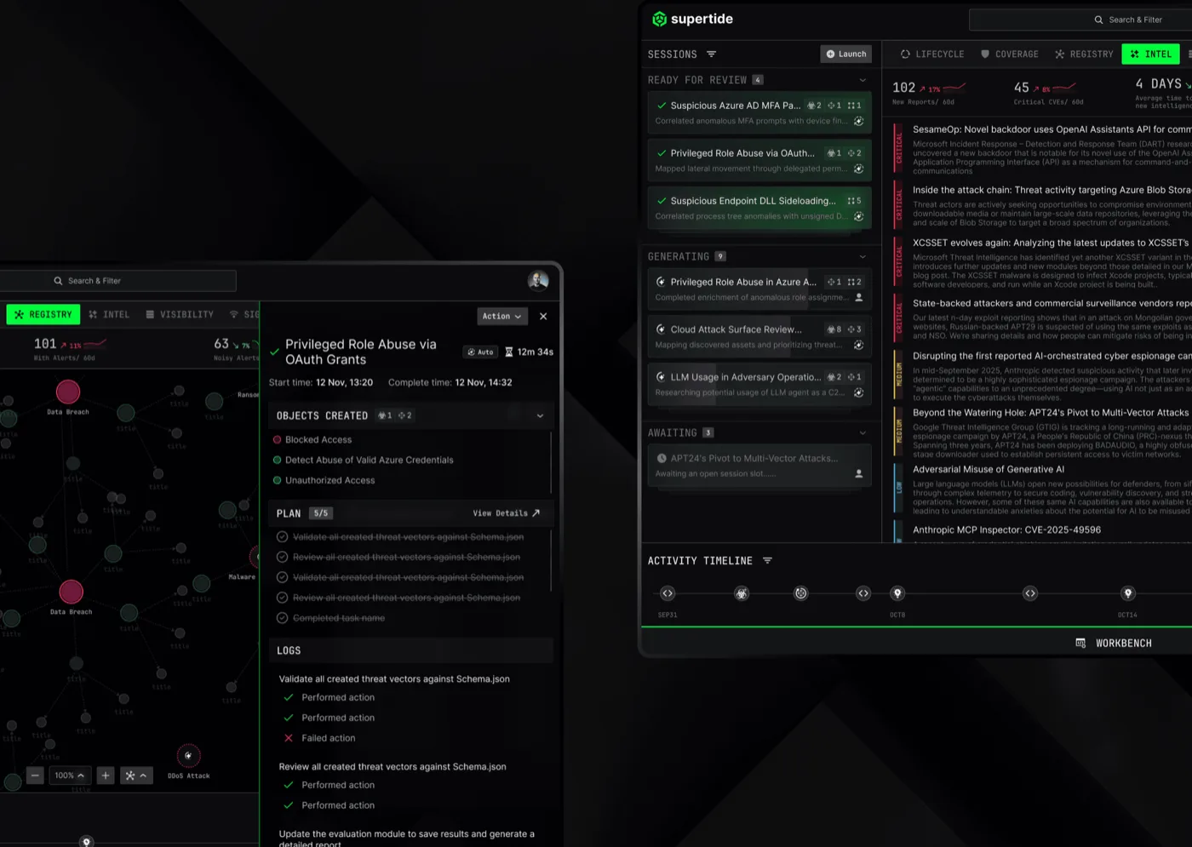Open the zoom level 100% dropdown

tap(69, 775)
